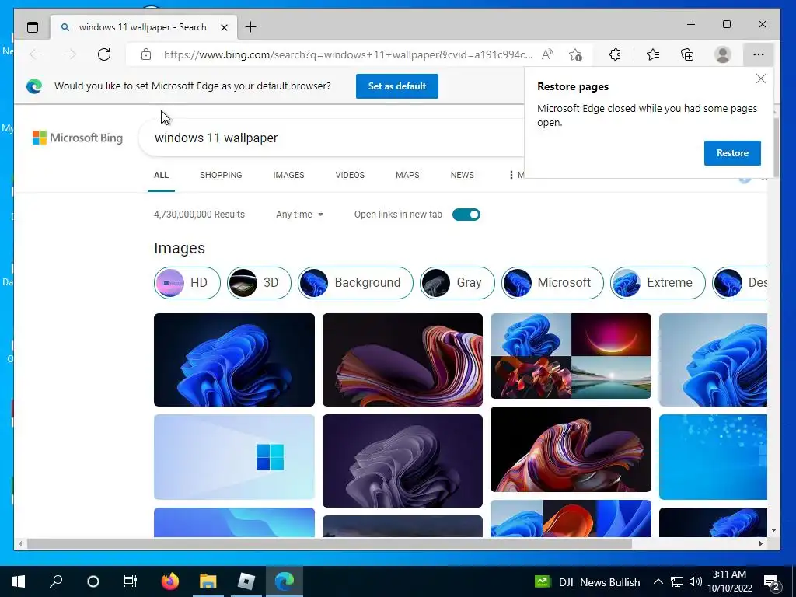
Task: Show hidden tray icons chevron
Action: [658, 581]
